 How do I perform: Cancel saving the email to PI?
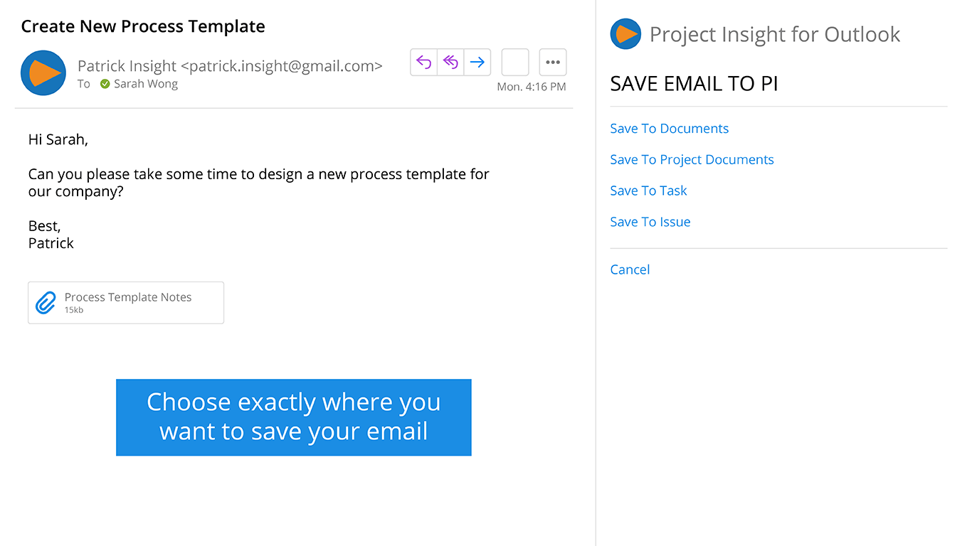click(x=630, y=269)
